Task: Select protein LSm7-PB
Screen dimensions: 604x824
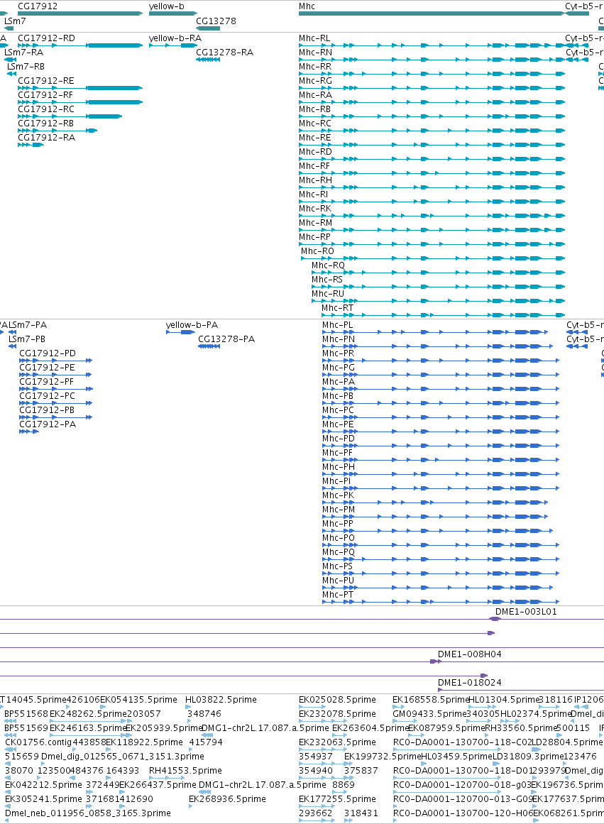Action: point(28,339)
